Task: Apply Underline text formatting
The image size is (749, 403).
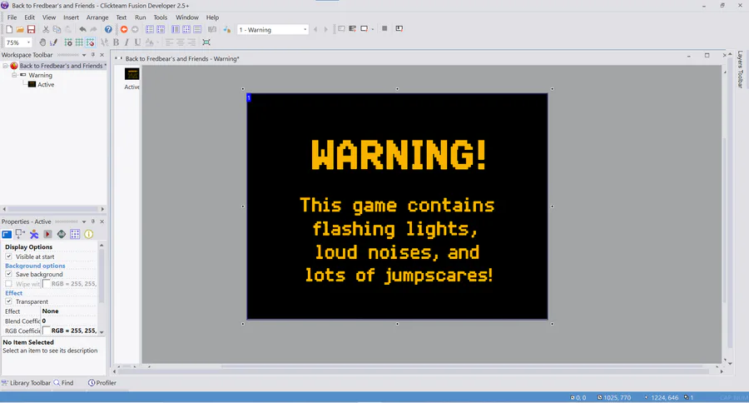Action: coord(137,42)
